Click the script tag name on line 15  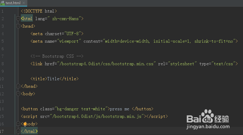coord(30,116)
